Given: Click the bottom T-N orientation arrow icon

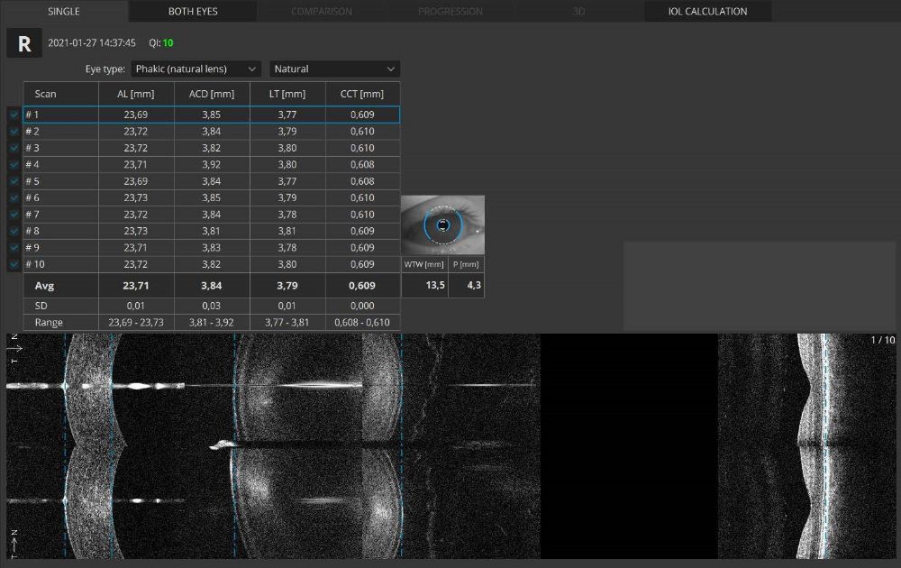Looking at the screenshot, I should coord(14,543).
